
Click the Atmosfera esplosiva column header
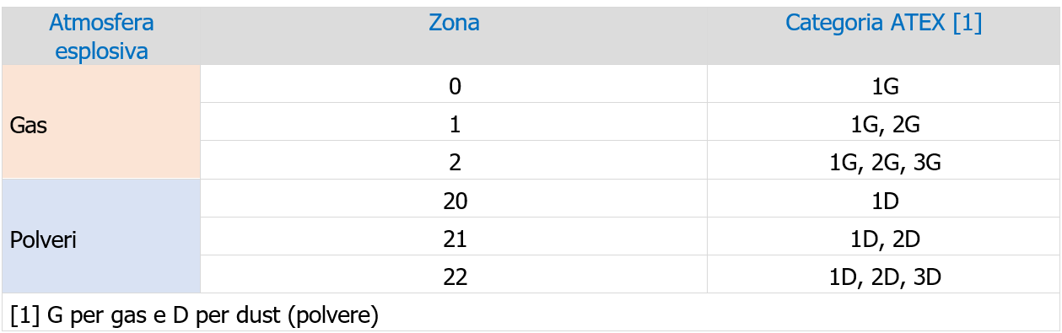click(x=101, y=36)
